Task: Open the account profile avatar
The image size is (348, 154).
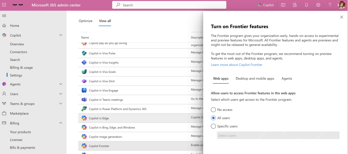Action: point(341,5)
